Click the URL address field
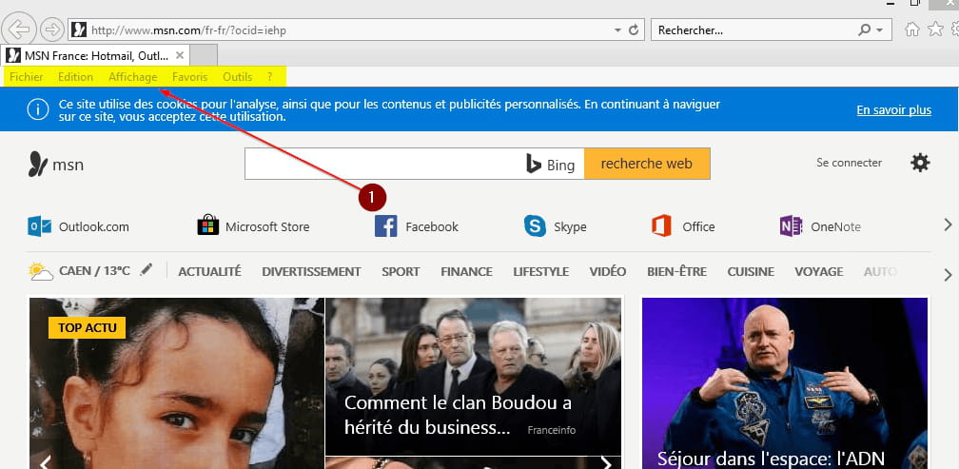The height and width of the screenshot is (469, 959). (x=342, y=29)
